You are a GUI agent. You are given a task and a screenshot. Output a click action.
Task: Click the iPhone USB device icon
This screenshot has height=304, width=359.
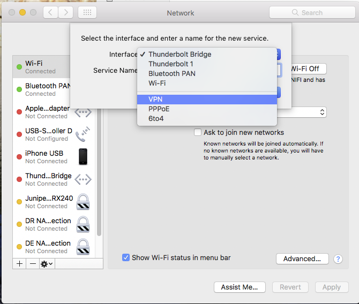[83, 157]
